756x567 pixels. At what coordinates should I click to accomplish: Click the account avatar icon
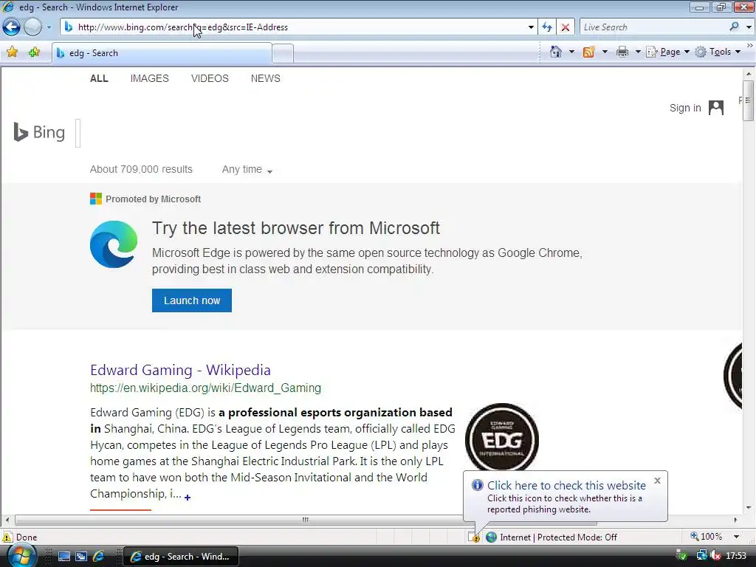pos(716,108)
